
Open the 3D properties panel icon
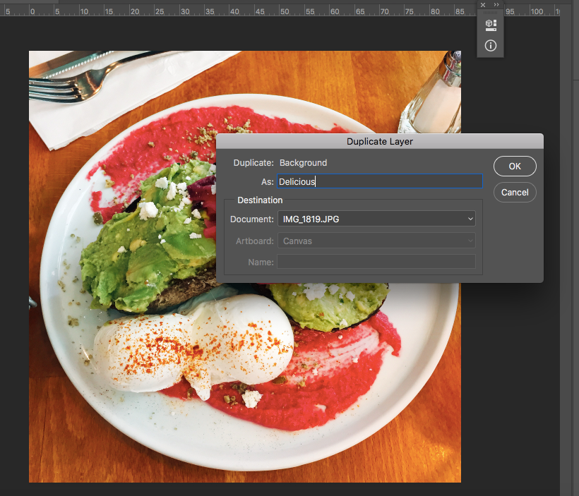[x=490, y=25]
